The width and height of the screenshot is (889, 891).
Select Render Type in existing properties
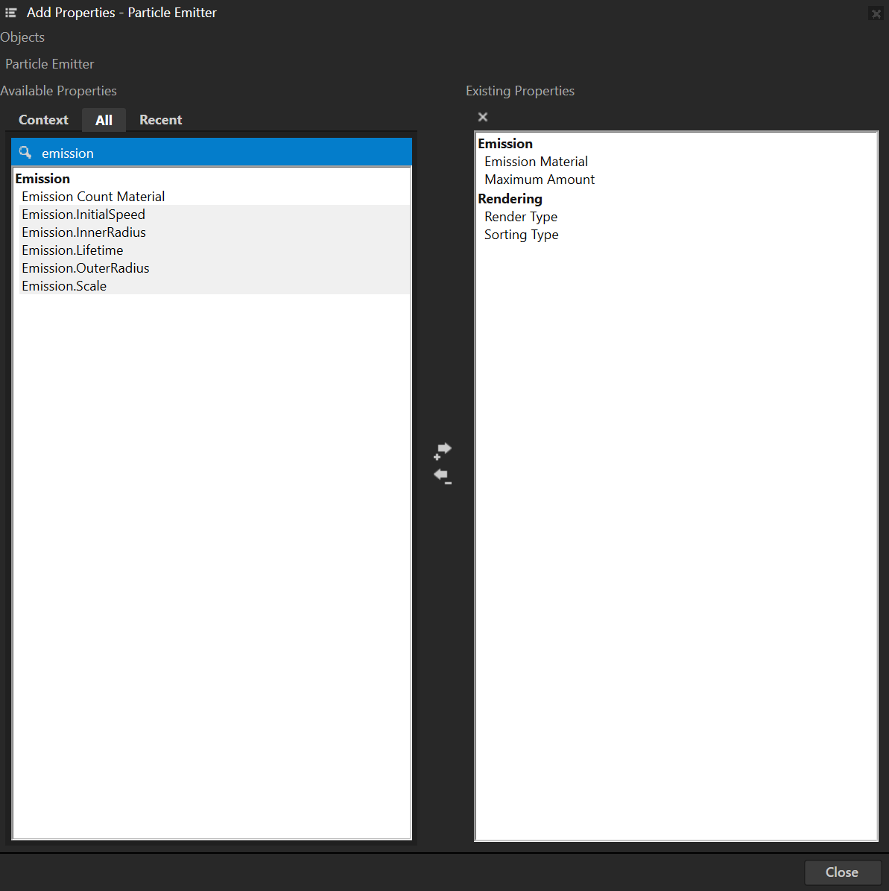coord(521,217)
